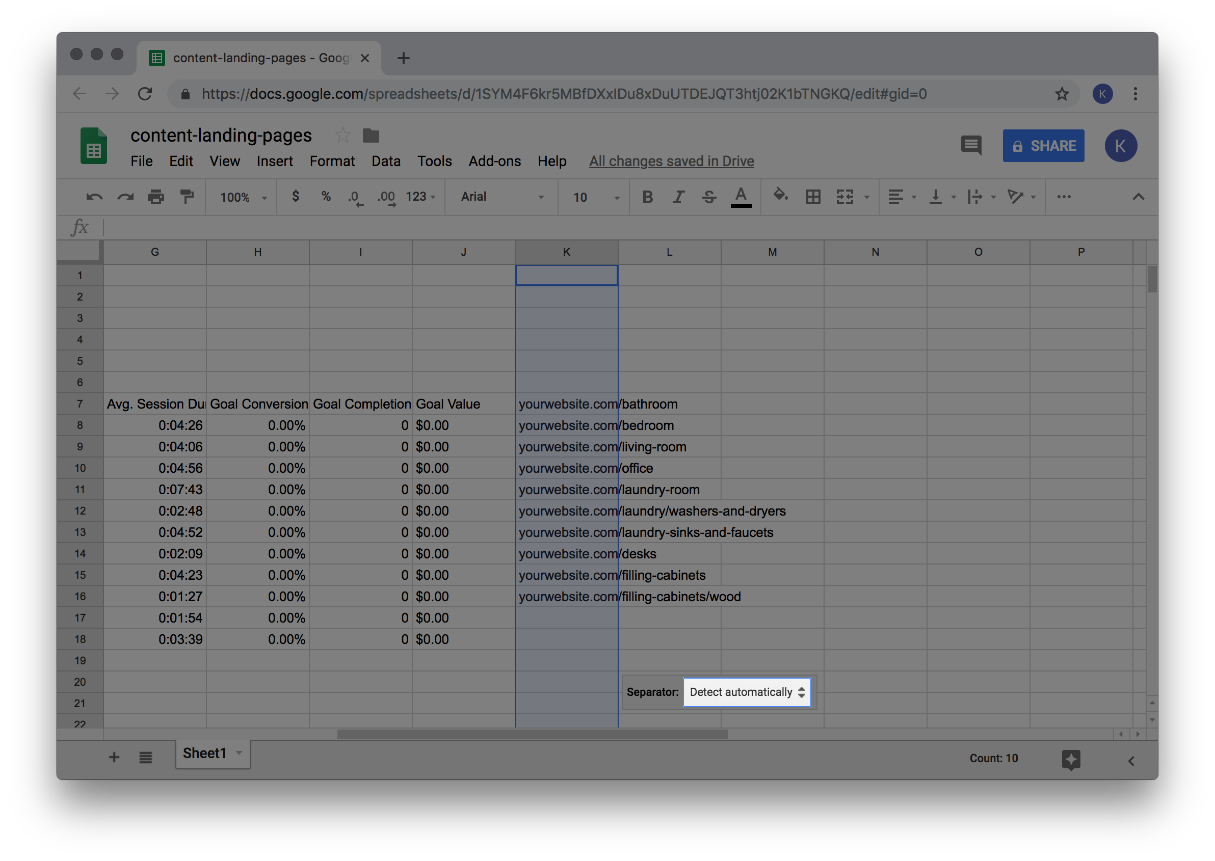Click the move to folder icon
This screenshot has width=1215, height=861.
tap(371, 136)
